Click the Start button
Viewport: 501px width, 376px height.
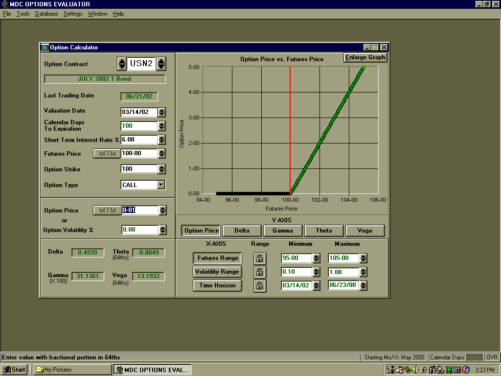pyautogui.click(x=14, y=370)
